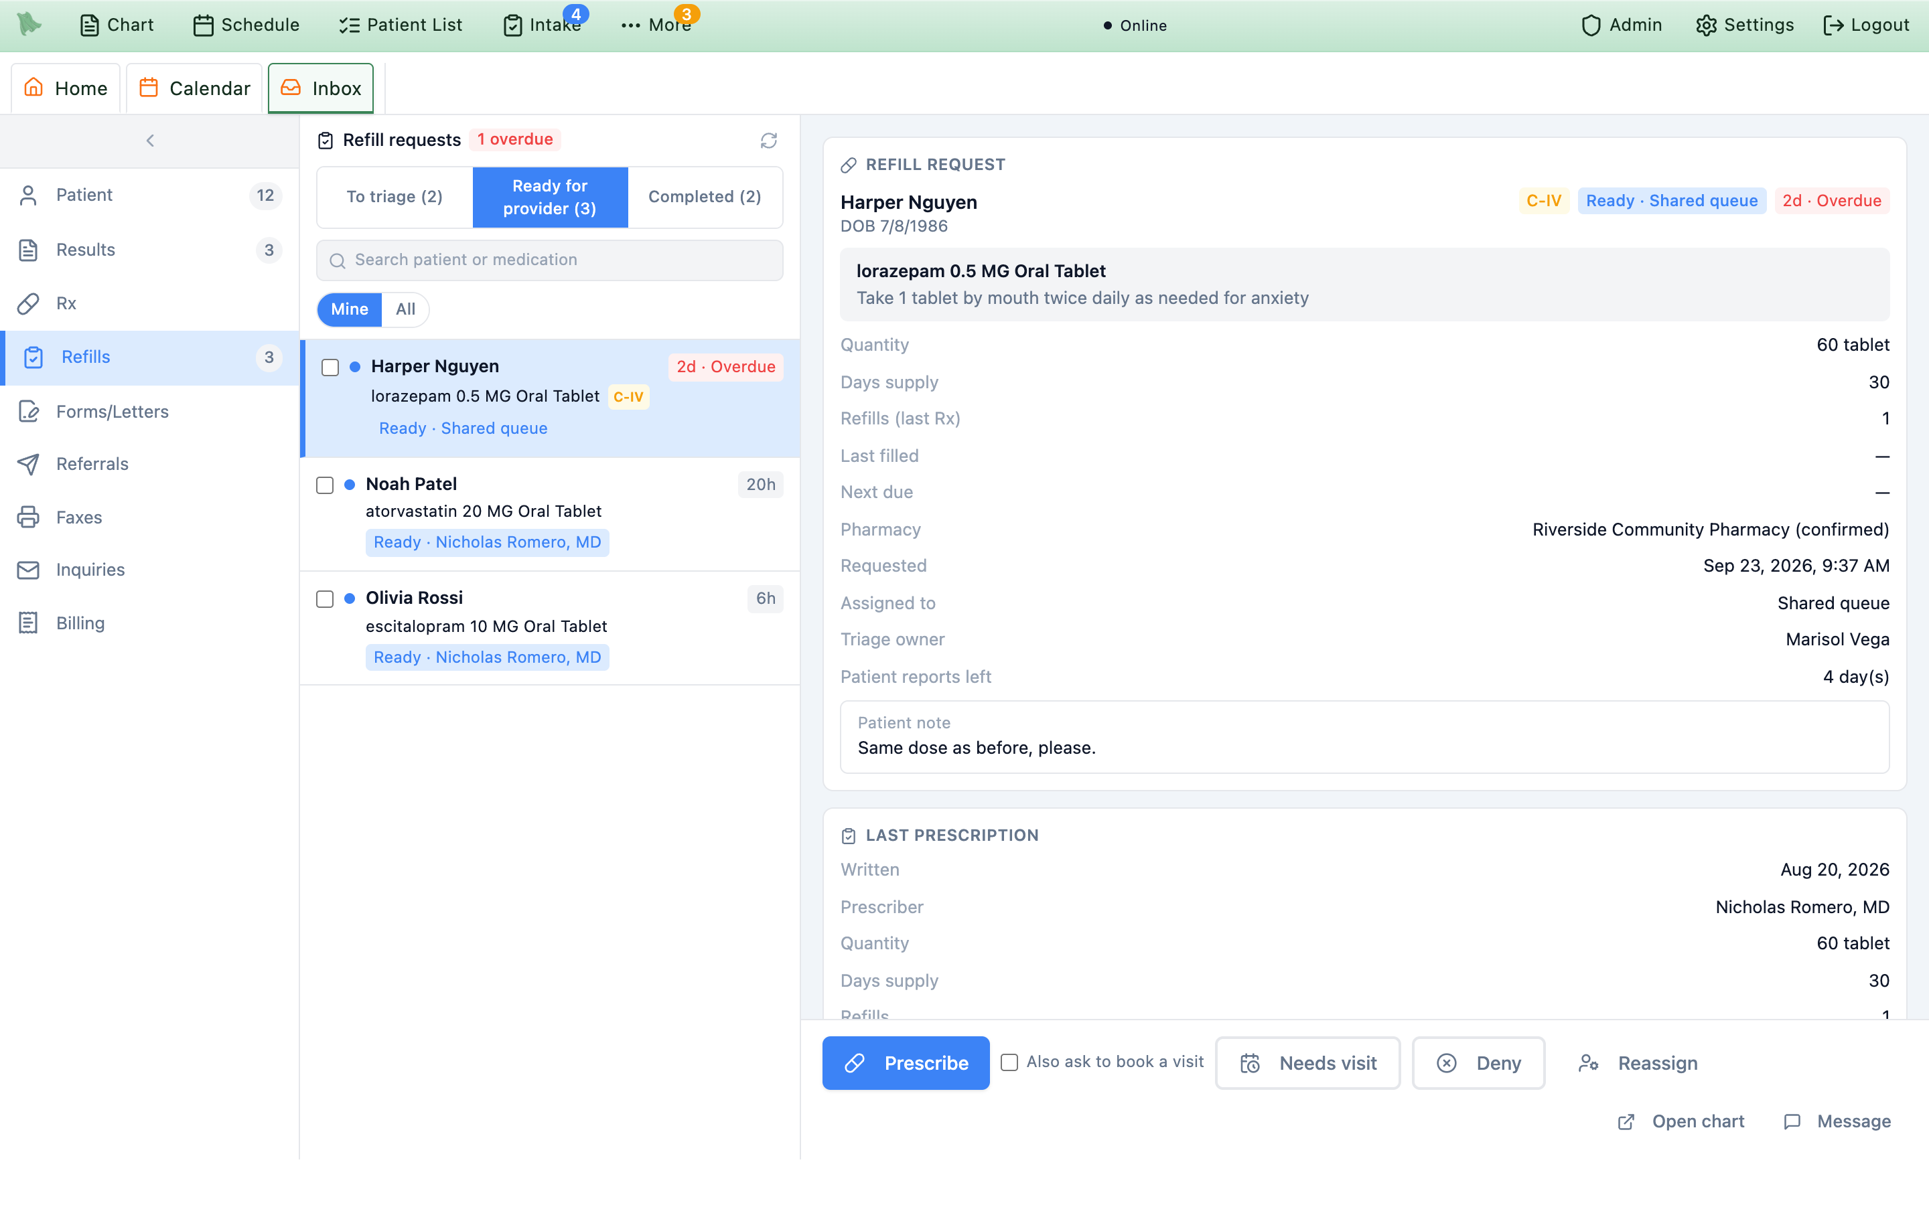1929x1205 pixels.
Task: Open the Chart top navigation item
Action: tap(117, 25)
